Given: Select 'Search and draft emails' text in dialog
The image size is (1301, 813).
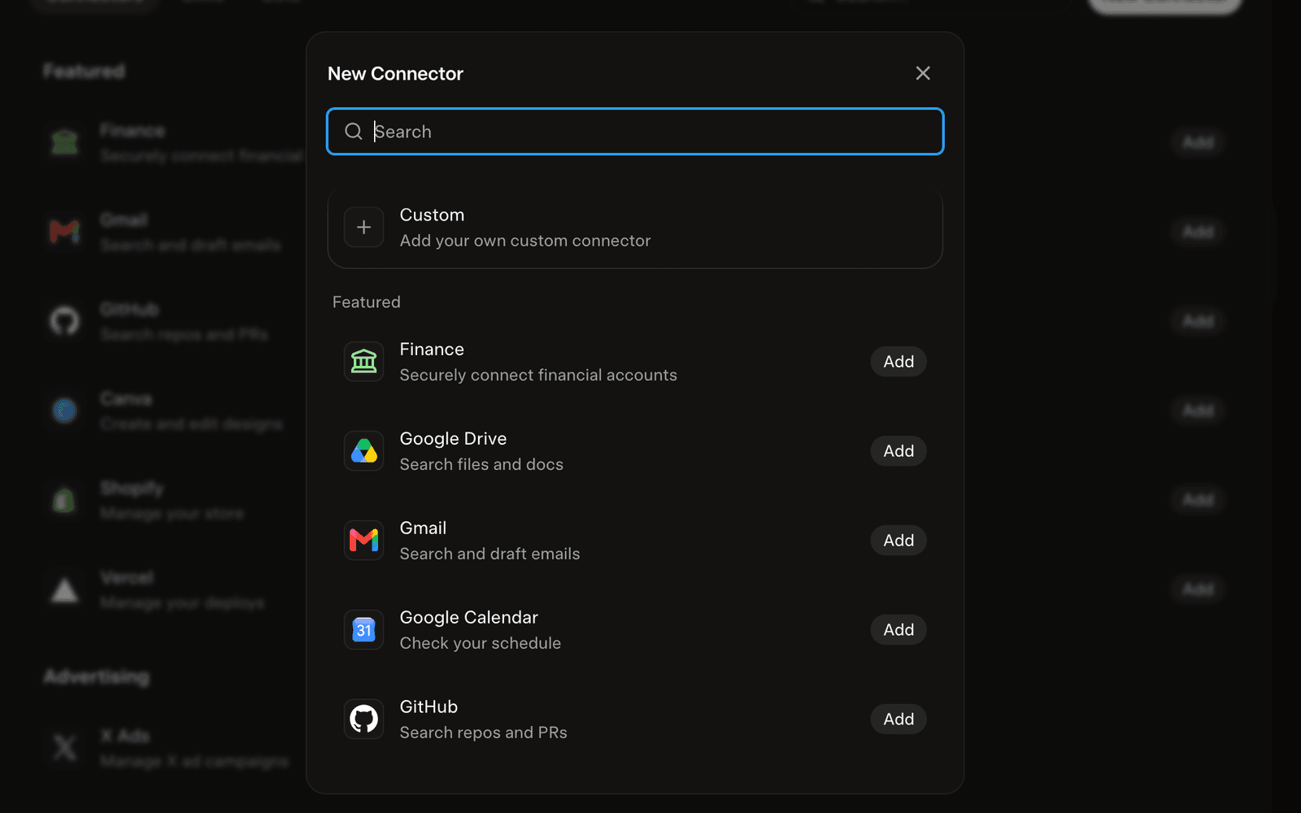Looking at the screenshot, I should (x=490, y=554).
